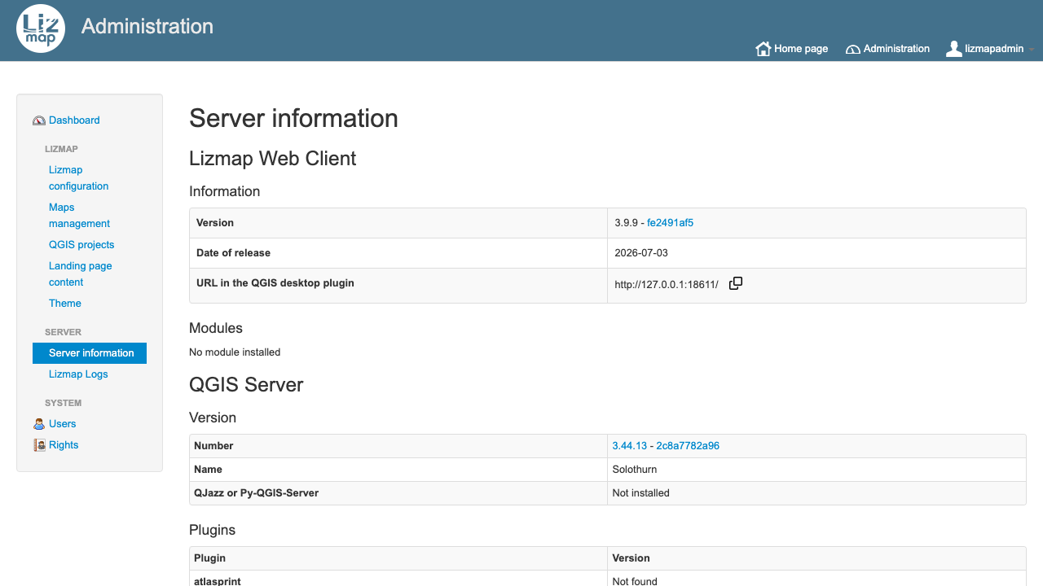Image resolution: width=1043 pixels, height=586 pixels.
Task: Click the house icon beside Home page
Action: pos(764,49)
